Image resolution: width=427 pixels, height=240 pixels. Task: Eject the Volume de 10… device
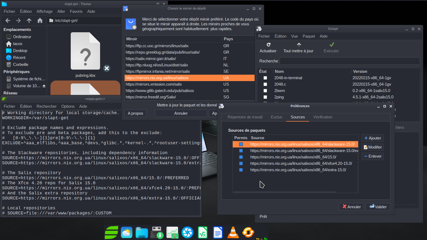click(44, 86)
